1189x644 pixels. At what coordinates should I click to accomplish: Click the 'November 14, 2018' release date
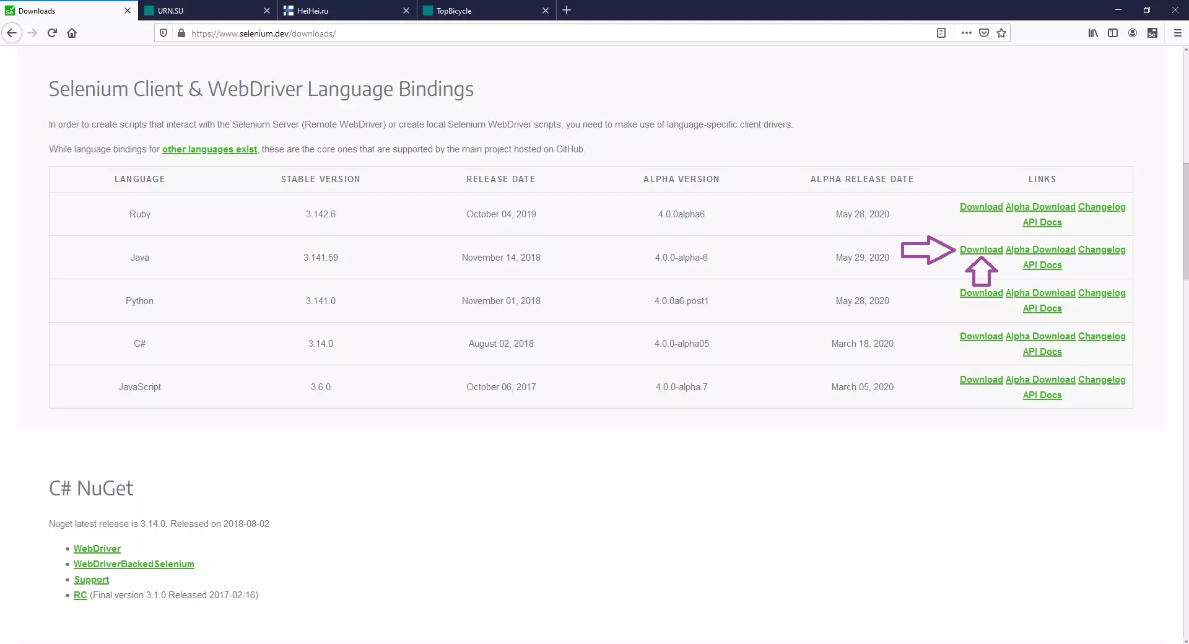click(501, 258)
